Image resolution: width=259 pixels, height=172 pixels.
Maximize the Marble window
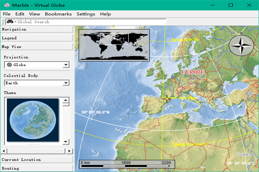231,5
